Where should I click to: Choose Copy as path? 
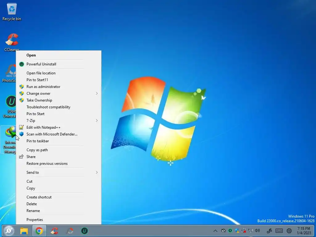tap(58, 150)
